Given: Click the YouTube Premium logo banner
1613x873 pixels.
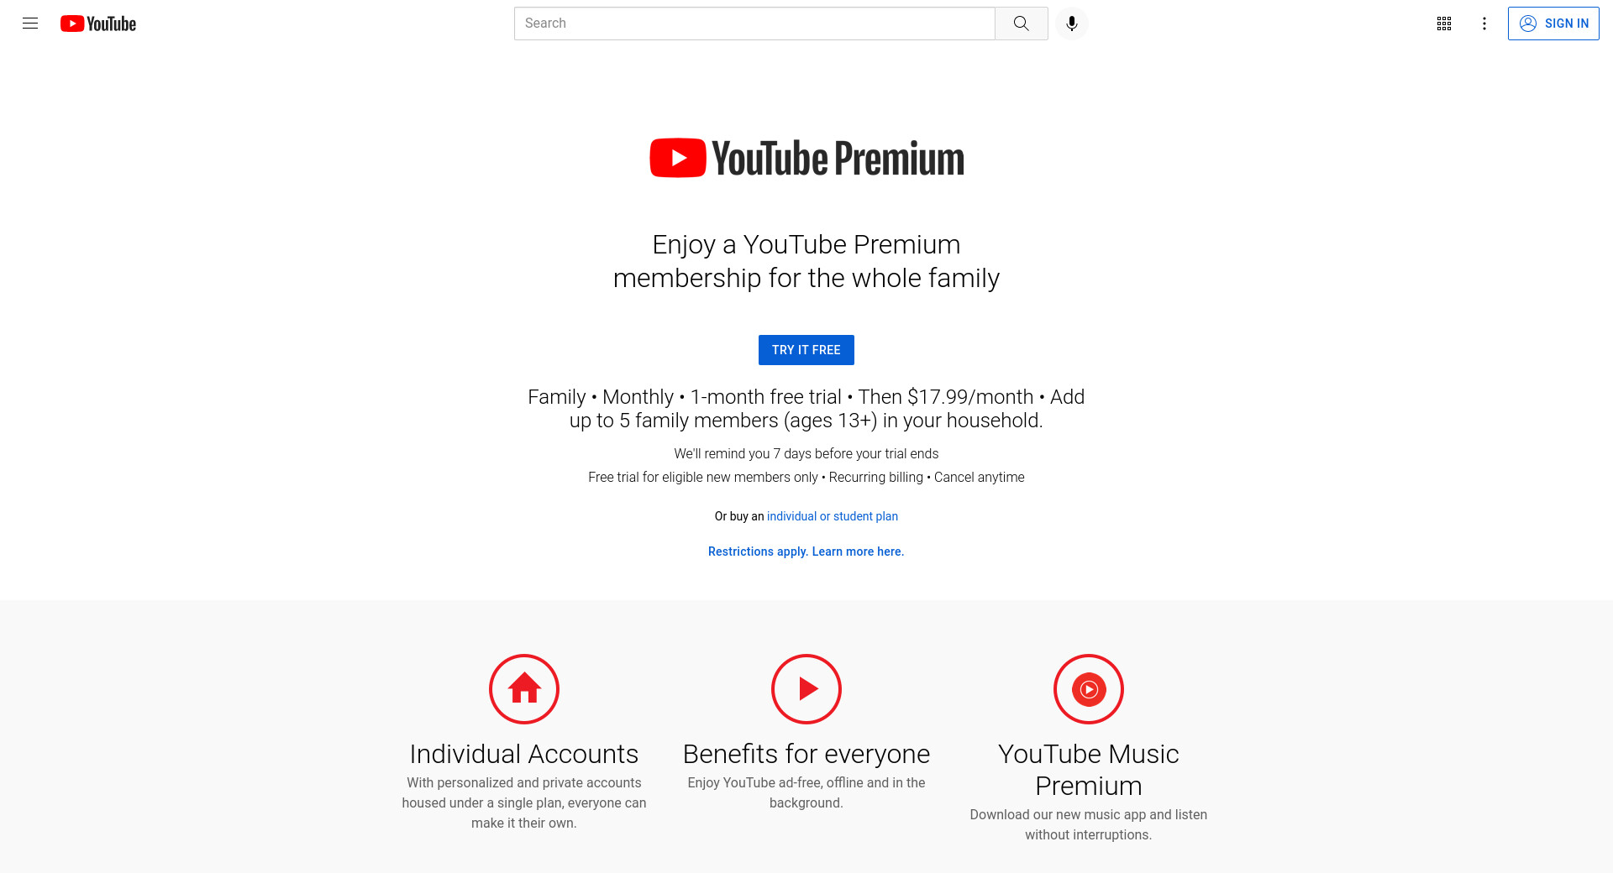Looking at the screenshot, I should [806, 158].
